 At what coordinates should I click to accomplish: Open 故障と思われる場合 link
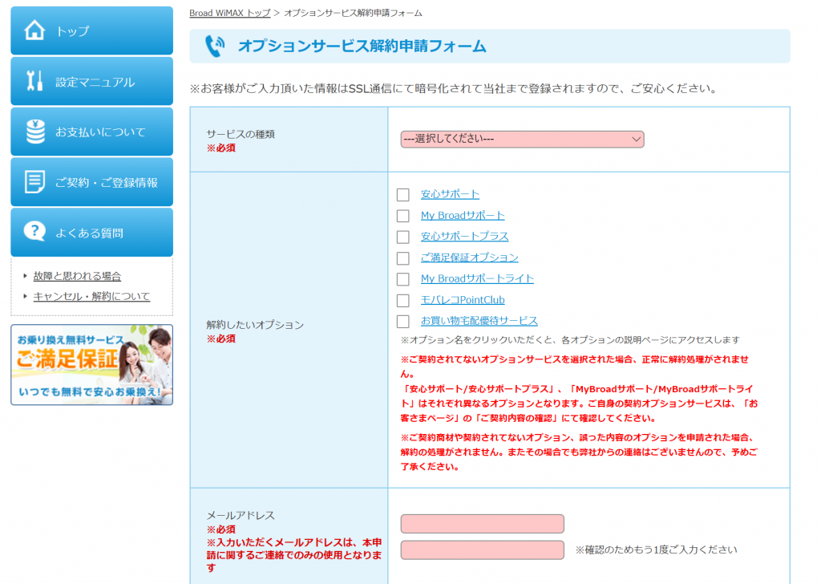77,276
